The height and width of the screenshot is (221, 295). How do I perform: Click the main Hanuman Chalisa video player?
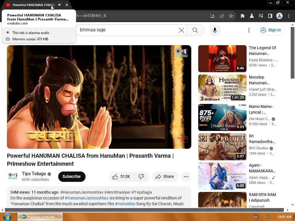point(99,97)
